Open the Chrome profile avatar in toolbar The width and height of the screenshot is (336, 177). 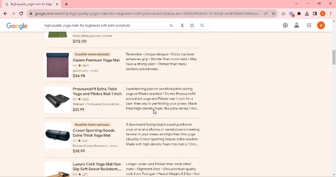pyautogui.click(x=323, y=13)
